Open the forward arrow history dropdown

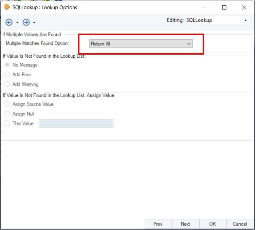click(34, 23)
